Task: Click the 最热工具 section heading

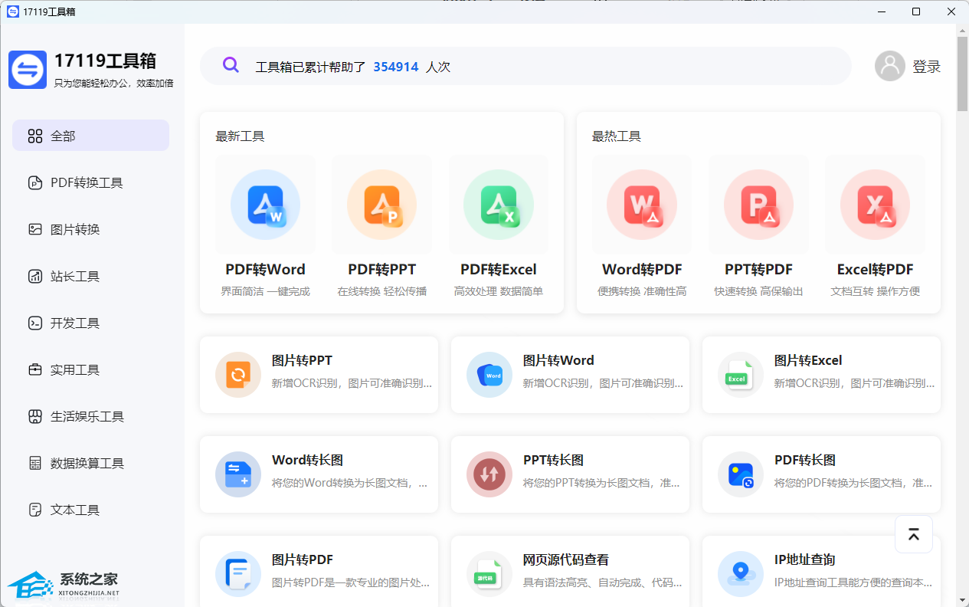Action: (x=617, y=136)
